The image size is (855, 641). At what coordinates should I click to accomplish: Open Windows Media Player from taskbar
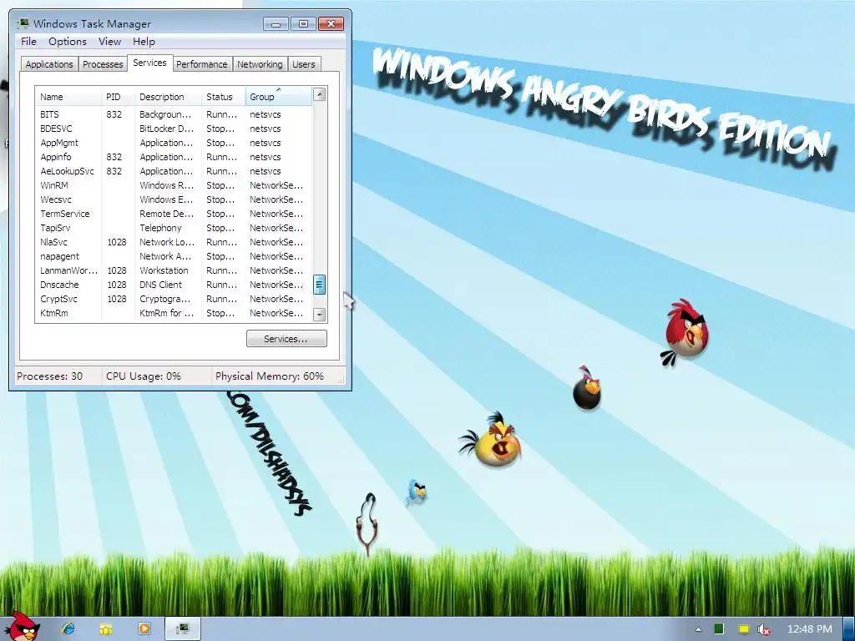[144, 628]
